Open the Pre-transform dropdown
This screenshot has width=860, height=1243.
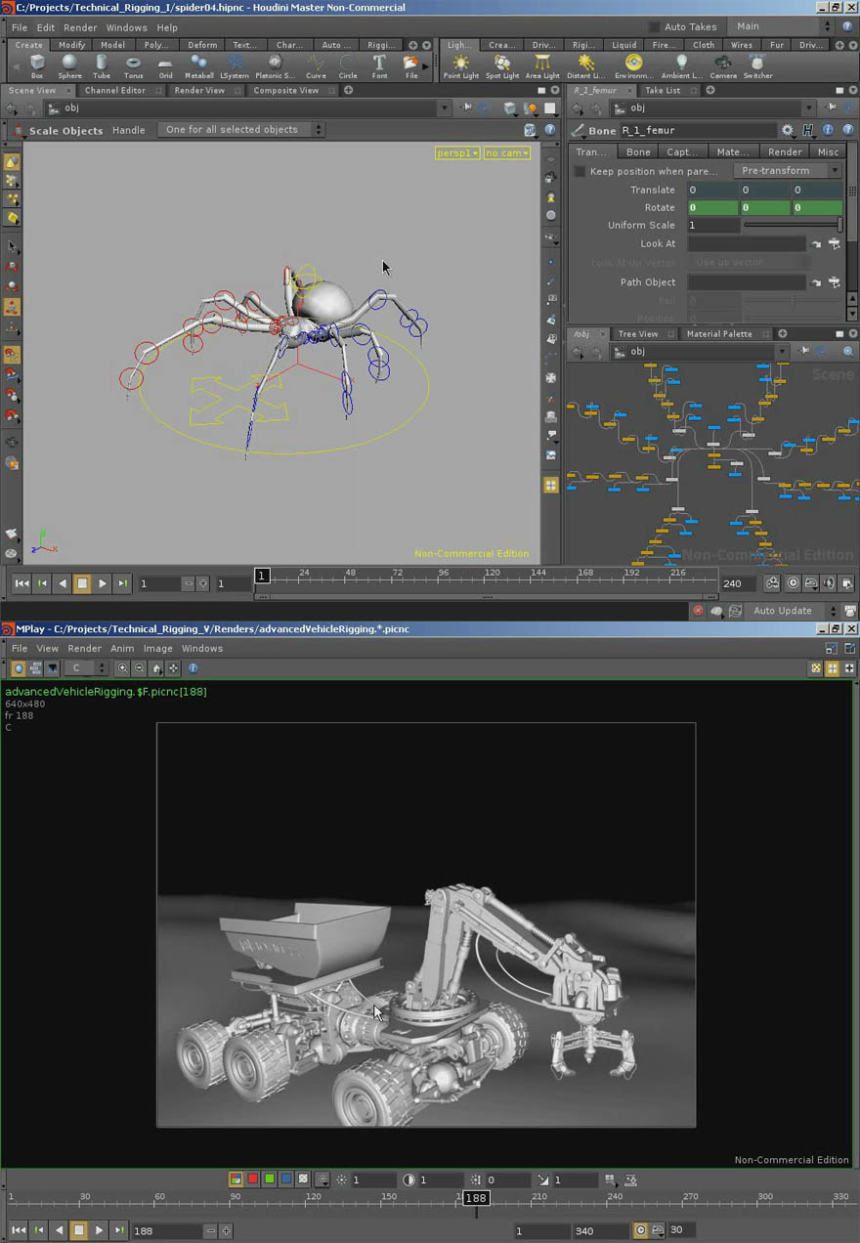(x=788, y=171)
